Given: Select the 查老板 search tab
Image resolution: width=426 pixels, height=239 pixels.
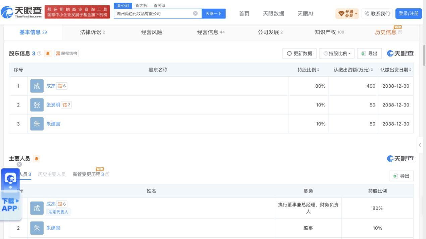Looking at the screenshot, I should point(141,6).
